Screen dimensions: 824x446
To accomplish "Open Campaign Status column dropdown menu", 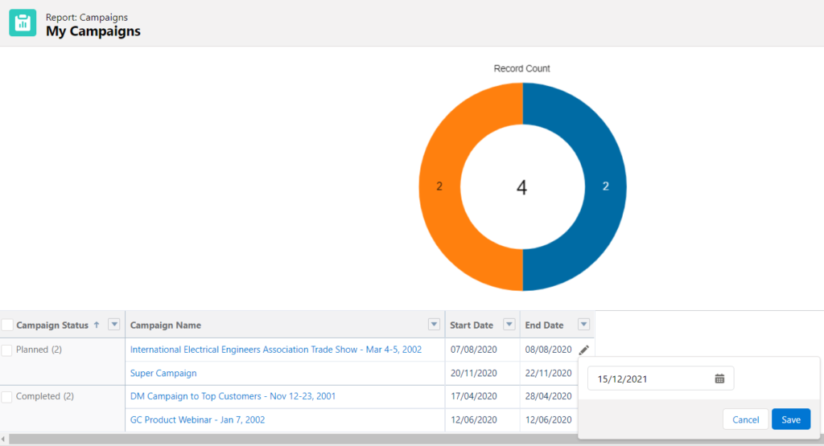I will [x=113, y=325].
